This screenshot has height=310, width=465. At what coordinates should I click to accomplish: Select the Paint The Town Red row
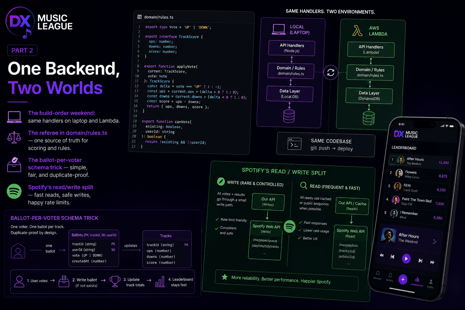(x=415, y=202)
